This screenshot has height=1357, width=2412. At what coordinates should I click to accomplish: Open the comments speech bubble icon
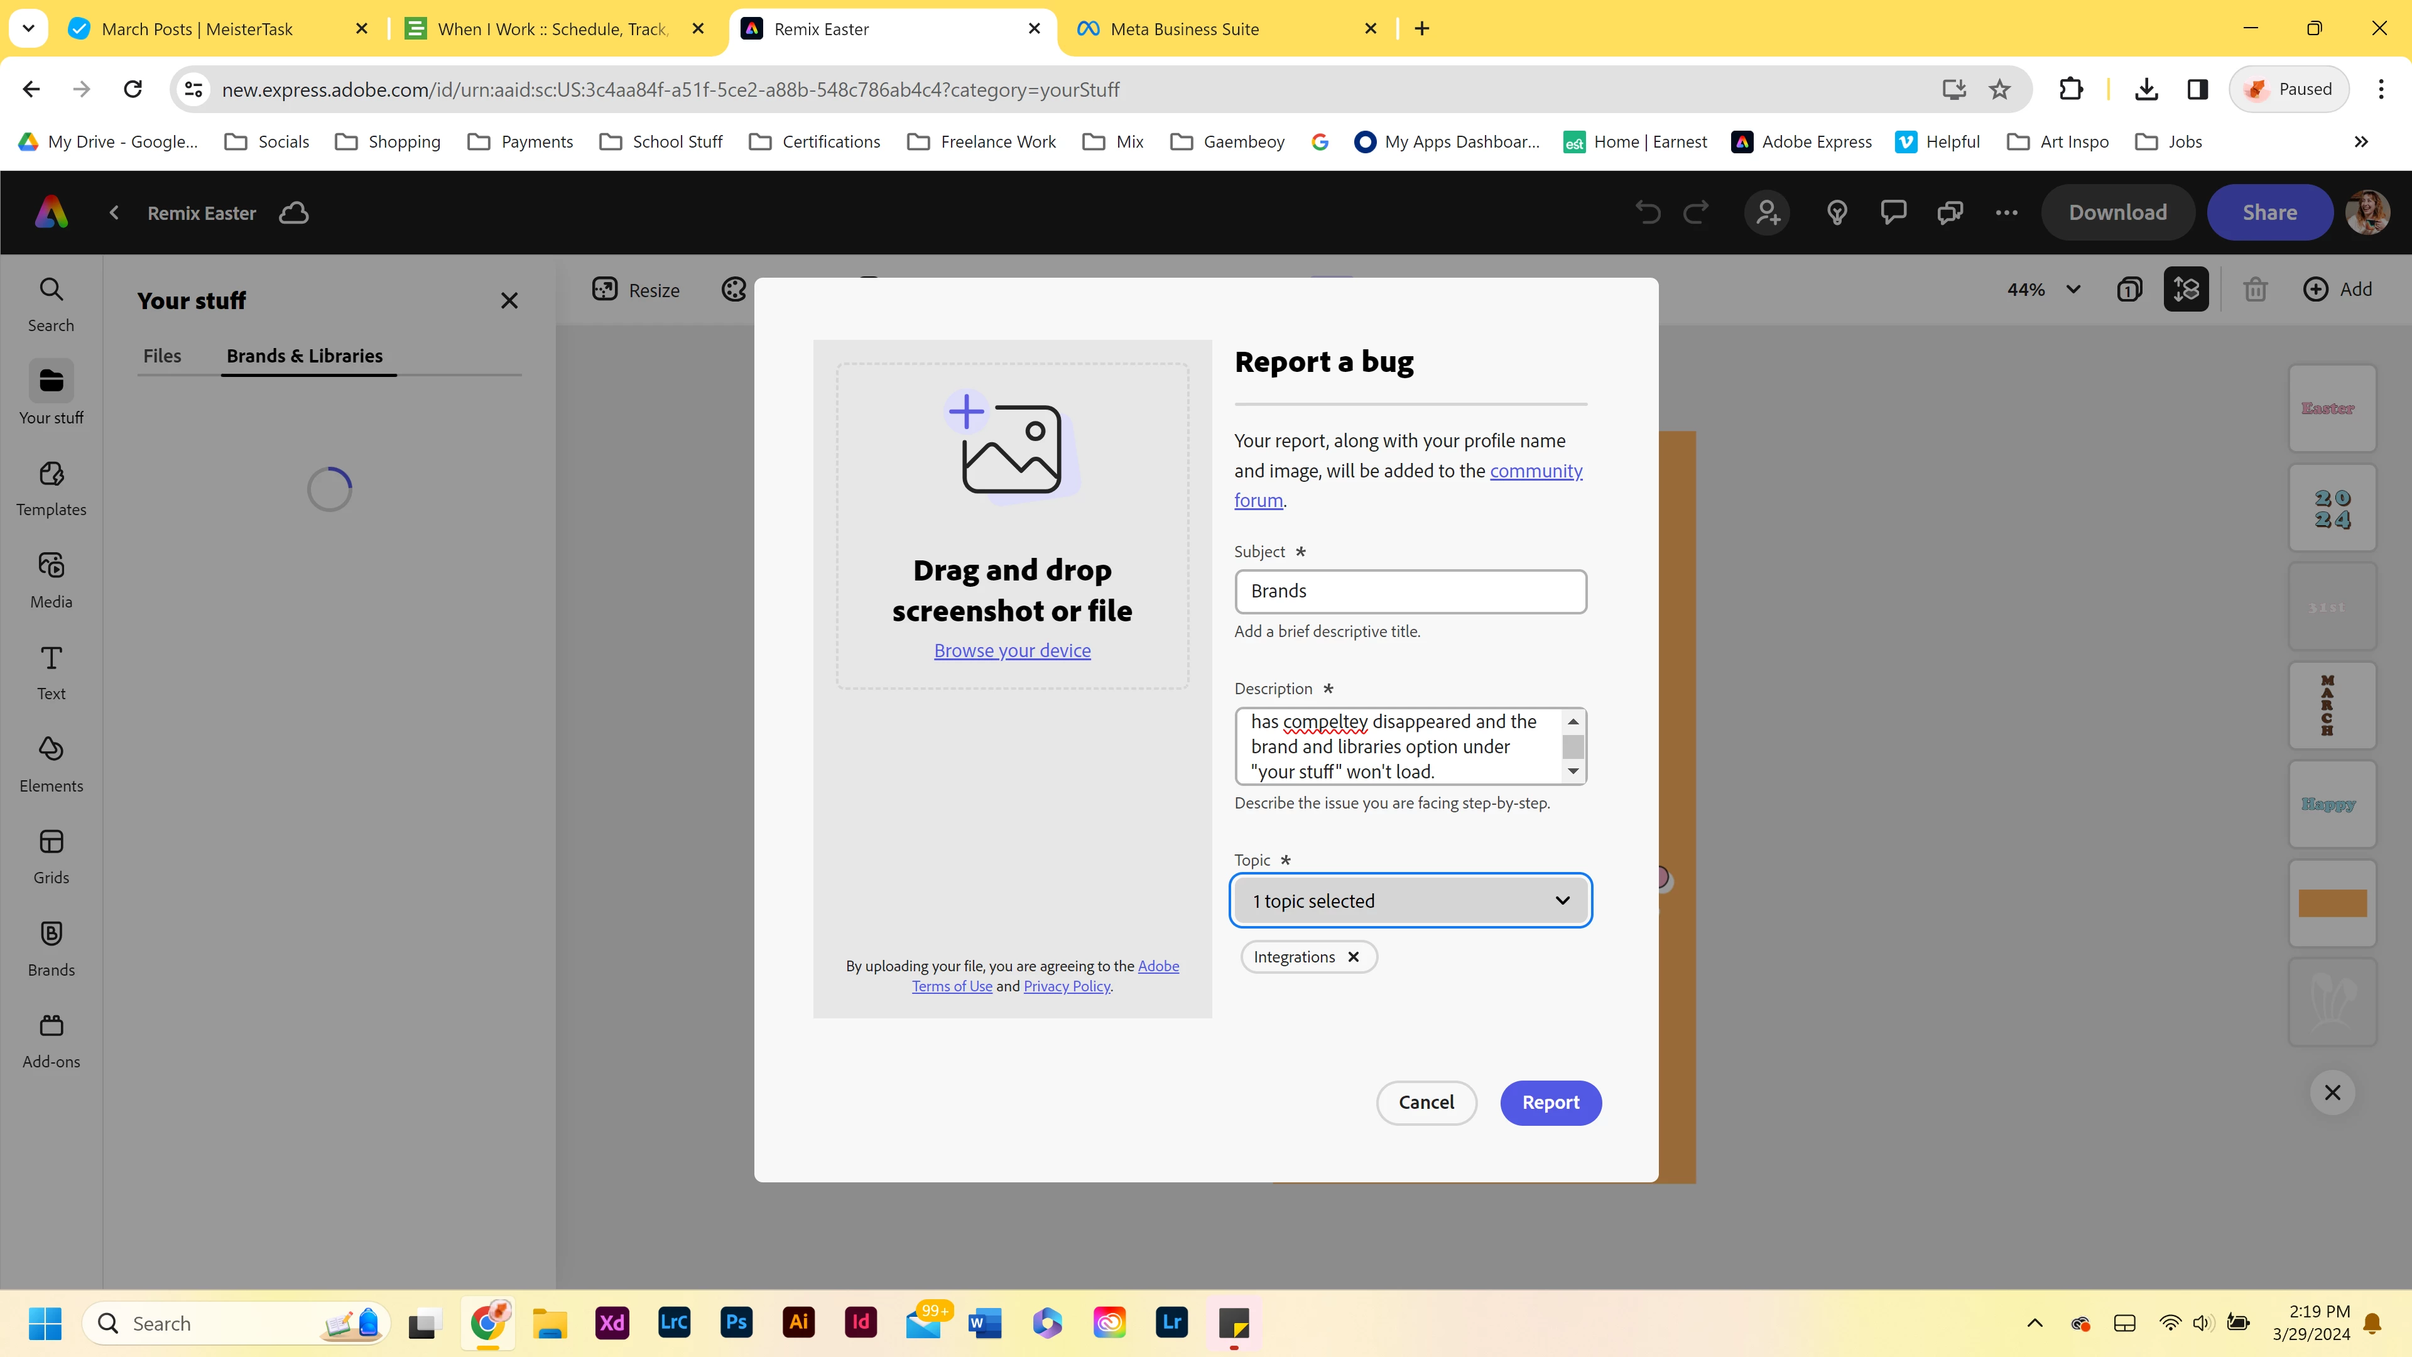1893,212
